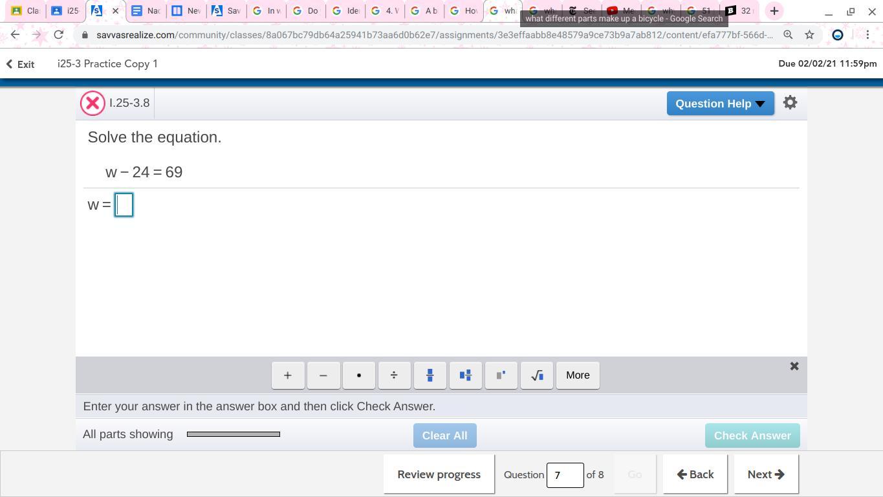
Task: Open More math symbols
Action: click(x=578, y=375)
